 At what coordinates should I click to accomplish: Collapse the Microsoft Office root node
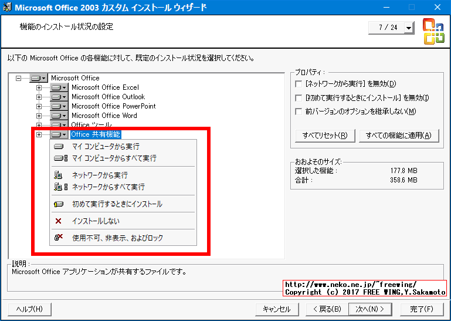(x=18, y=78)
